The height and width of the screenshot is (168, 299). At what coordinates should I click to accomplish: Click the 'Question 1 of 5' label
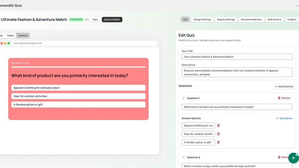point(20,63)
